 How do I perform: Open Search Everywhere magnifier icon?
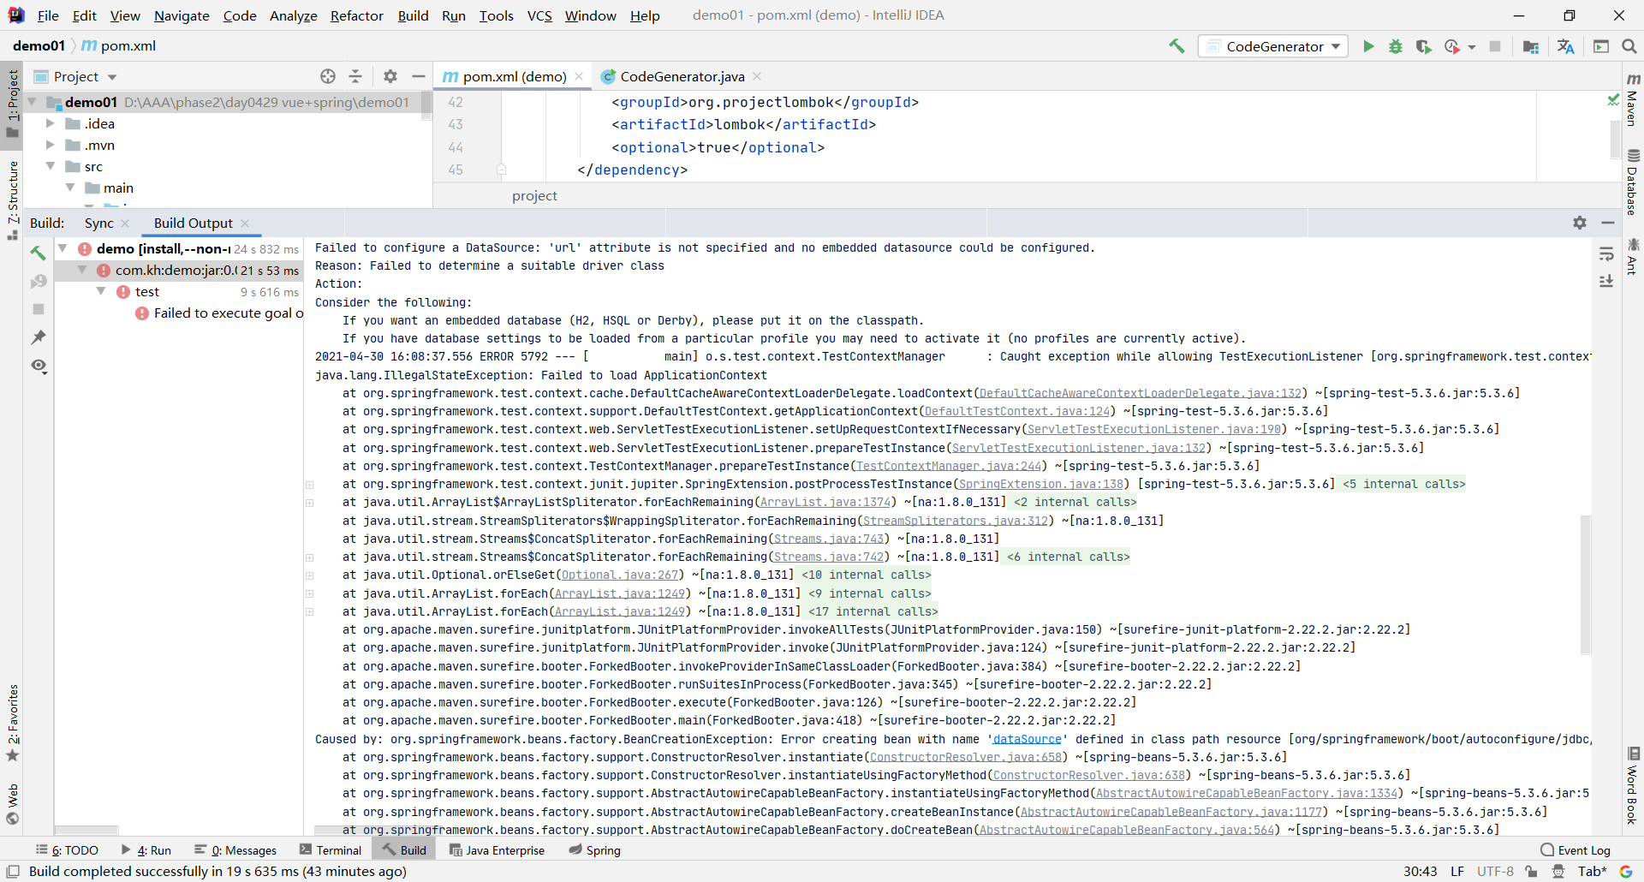point(1629,46)
